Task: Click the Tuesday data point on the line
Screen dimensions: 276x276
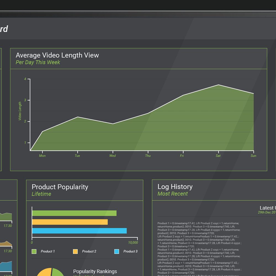Action: 78,117
